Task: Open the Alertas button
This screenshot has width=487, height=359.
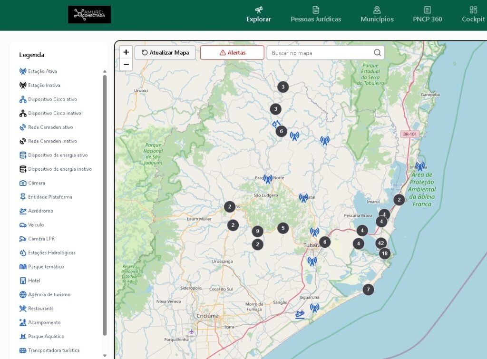Action: point(232,53)
